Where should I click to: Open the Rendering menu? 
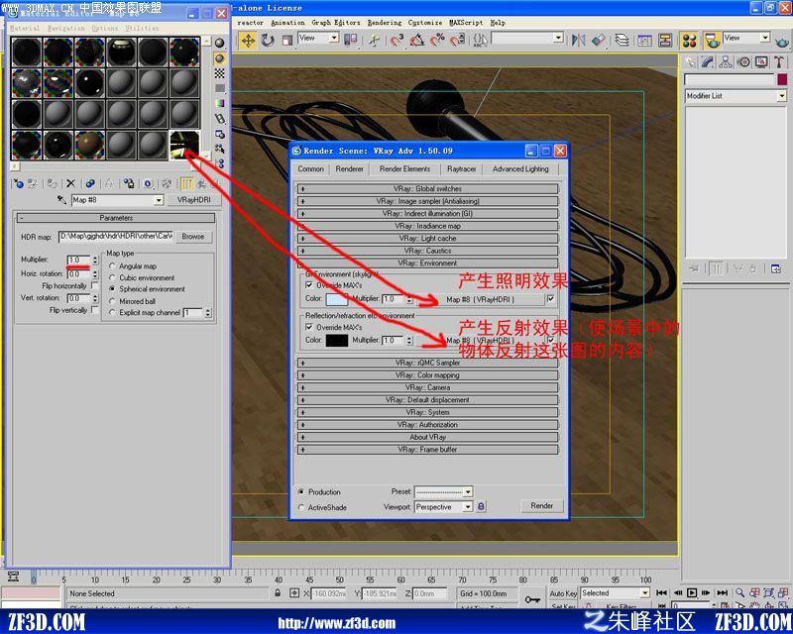point(385,23)
